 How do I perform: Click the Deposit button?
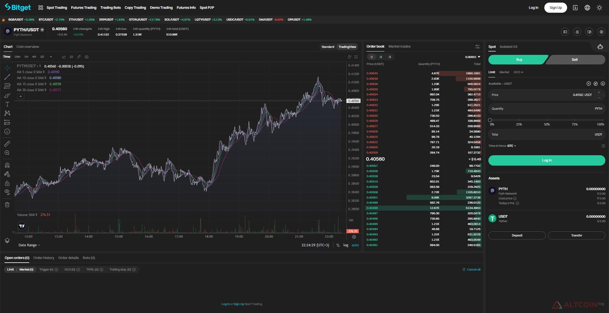coord(517,235)
